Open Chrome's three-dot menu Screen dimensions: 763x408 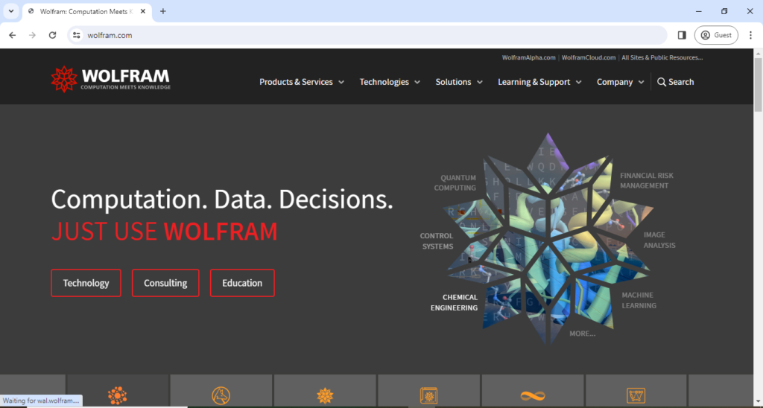point(750,35)
